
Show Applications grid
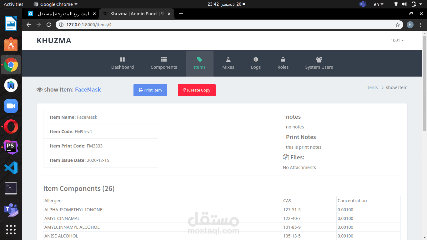[x=11, y=230]
